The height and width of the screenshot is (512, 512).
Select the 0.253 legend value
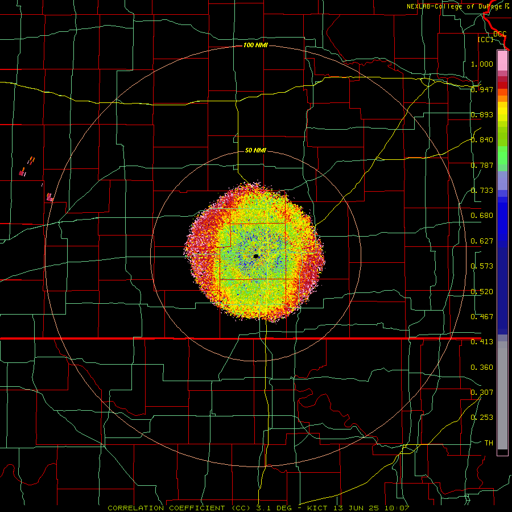pos(482,418)
